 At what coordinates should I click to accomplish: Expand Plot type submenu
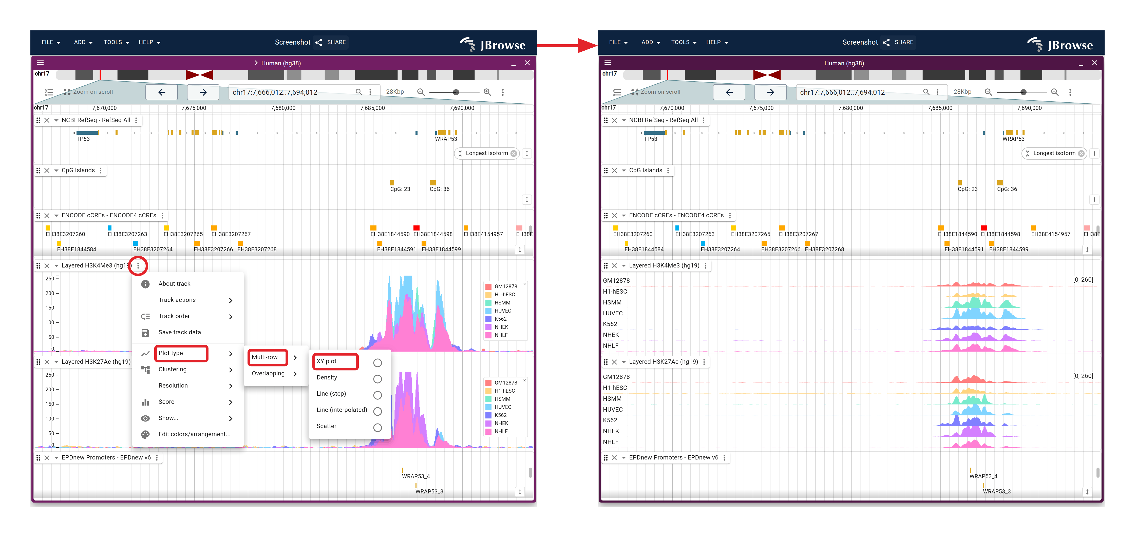(188, 353)
